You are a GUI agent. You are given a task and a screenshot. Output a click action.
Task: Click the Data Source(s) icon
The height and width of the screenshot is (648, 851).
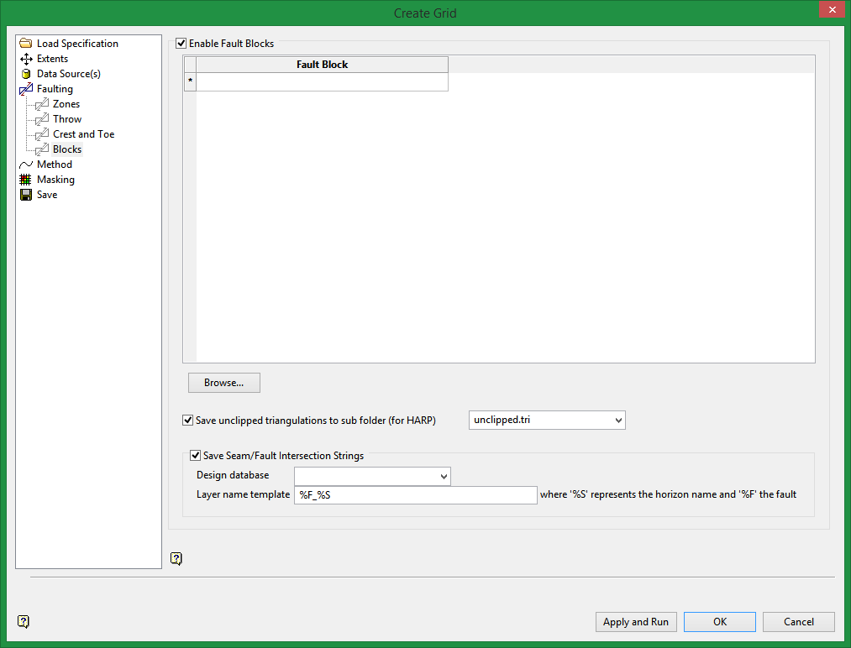click(26, 73)
